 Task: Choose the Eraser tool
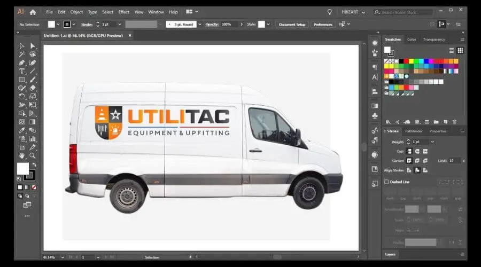click(x=33, y=88)
